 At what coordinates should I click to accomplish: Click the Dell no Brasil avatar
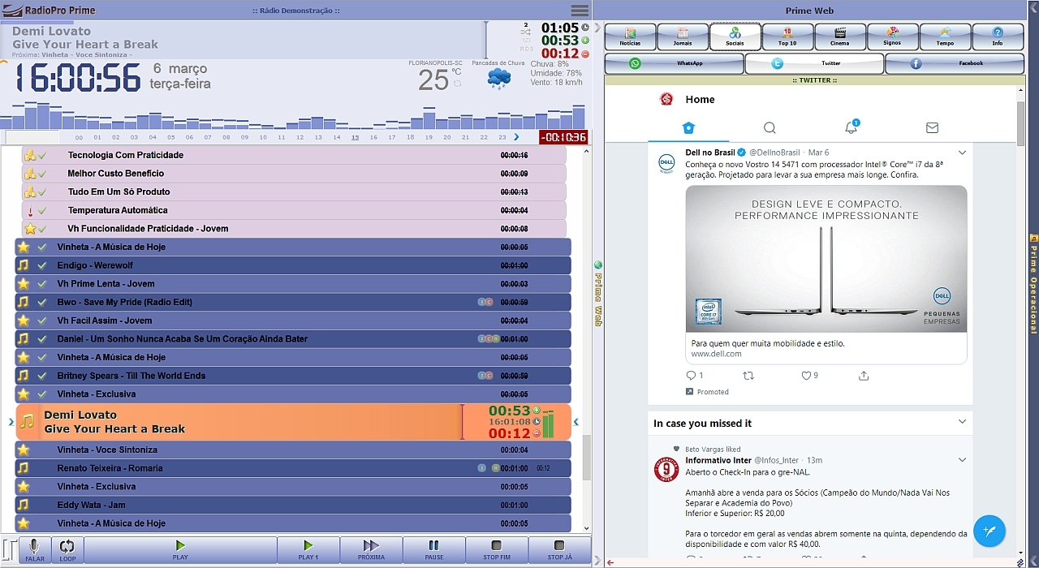coord(666,163)
